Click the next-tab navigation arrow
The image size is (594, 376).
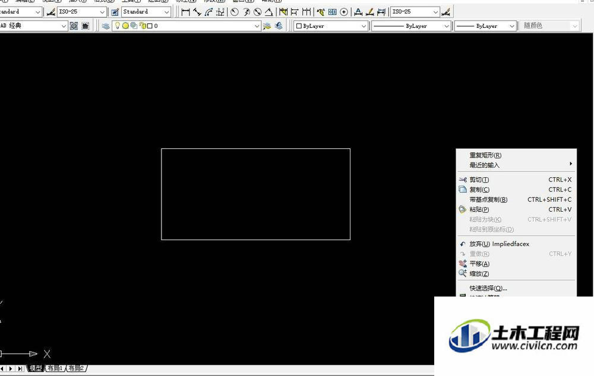tap(11, 368)
